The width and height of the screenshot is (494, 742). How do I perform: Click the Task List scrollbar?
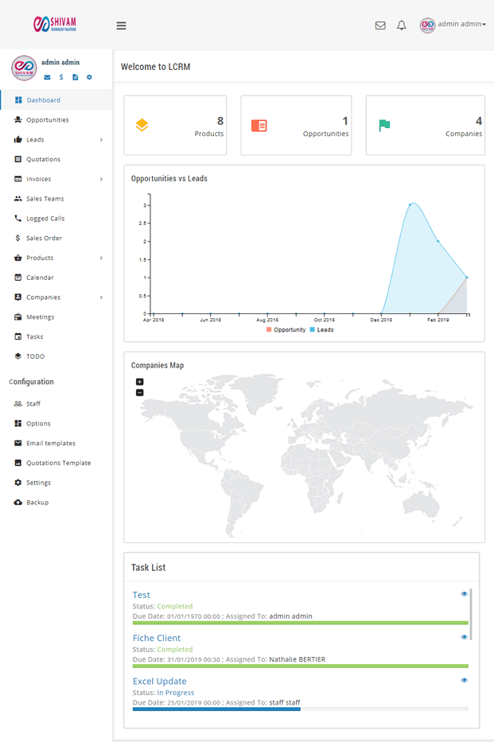point(470,614)
